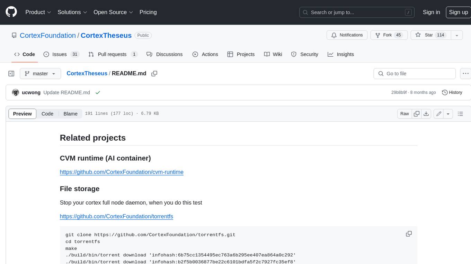Expand the Product menu
The width and height of the screenshot is (471, 264).
tap(38, 12)
